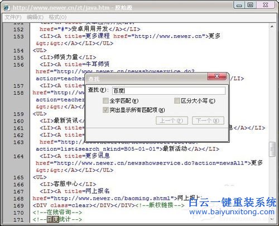Screen dimensions: 279x226
Task: Open the 格式(O) menu
Action: 57,17
